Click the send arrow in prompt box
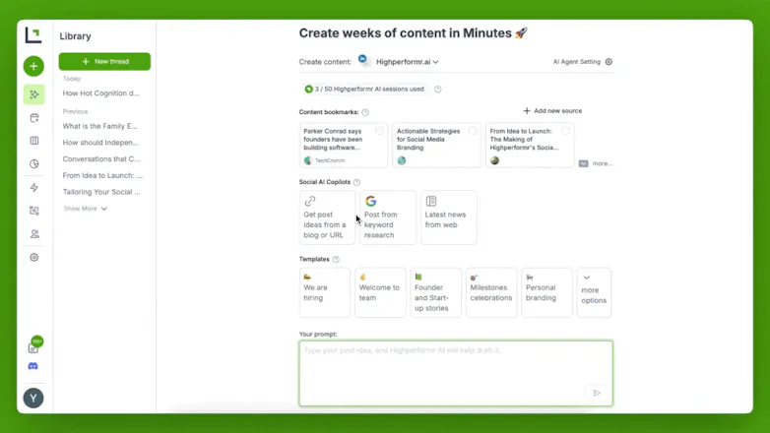The height and width of the screenshot is (433, 770). (597, 393)
